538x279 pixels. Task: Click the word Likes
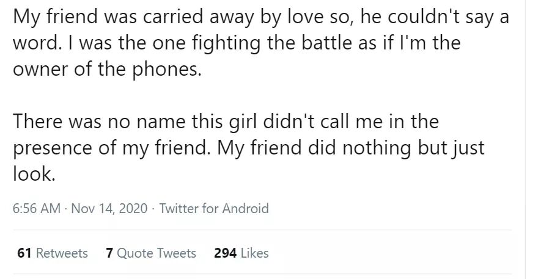tap(255, 253)
